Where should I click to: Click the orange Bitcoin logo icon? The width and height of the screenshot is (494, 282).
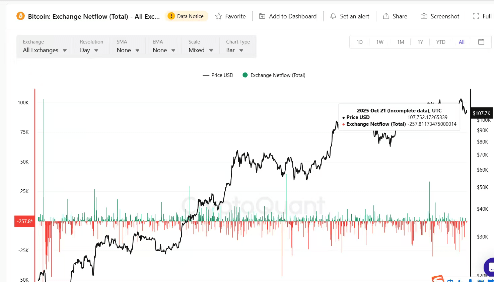tap(21, 16)
